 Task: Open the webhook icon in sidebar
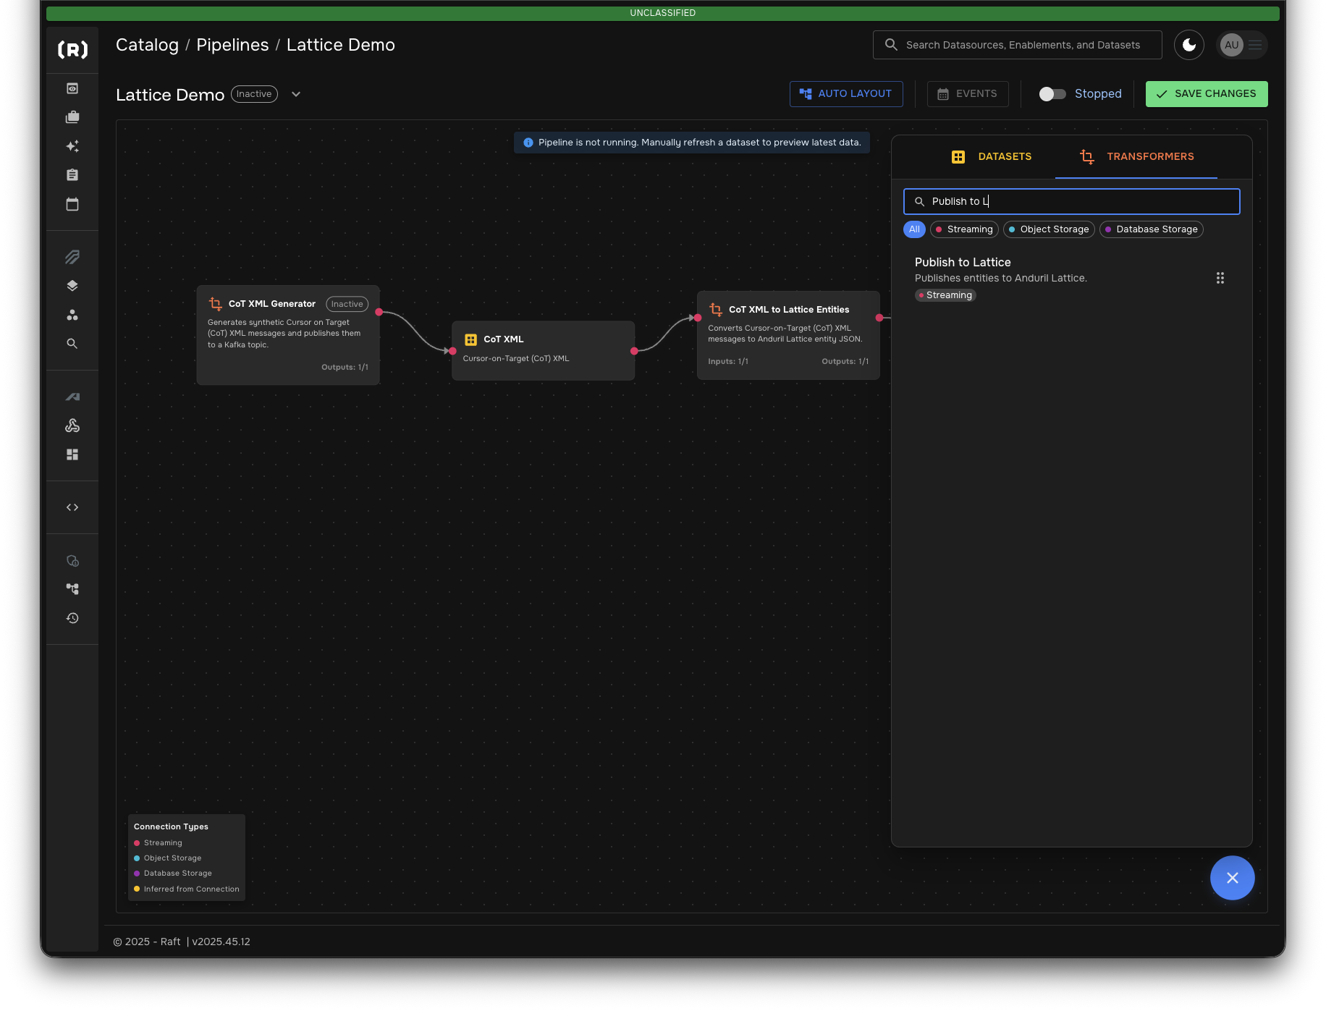coord(72,426)
